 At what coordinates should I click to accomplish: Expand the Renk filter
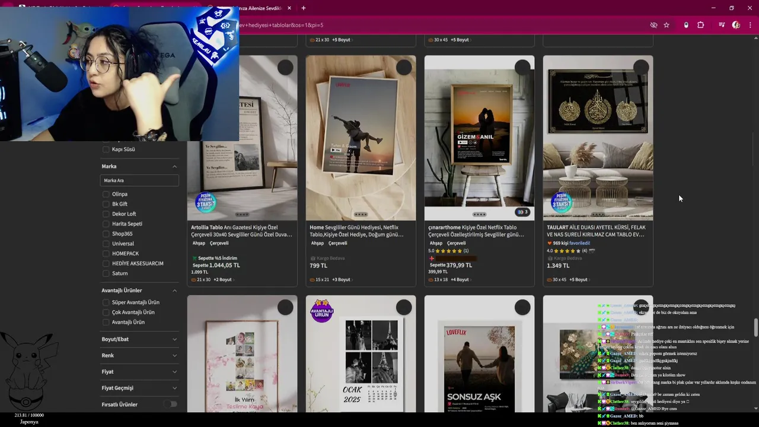pos(174,355)
